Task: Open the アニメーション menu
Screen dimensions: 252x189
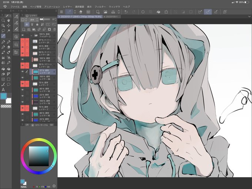Action: [x=52, y=7]
